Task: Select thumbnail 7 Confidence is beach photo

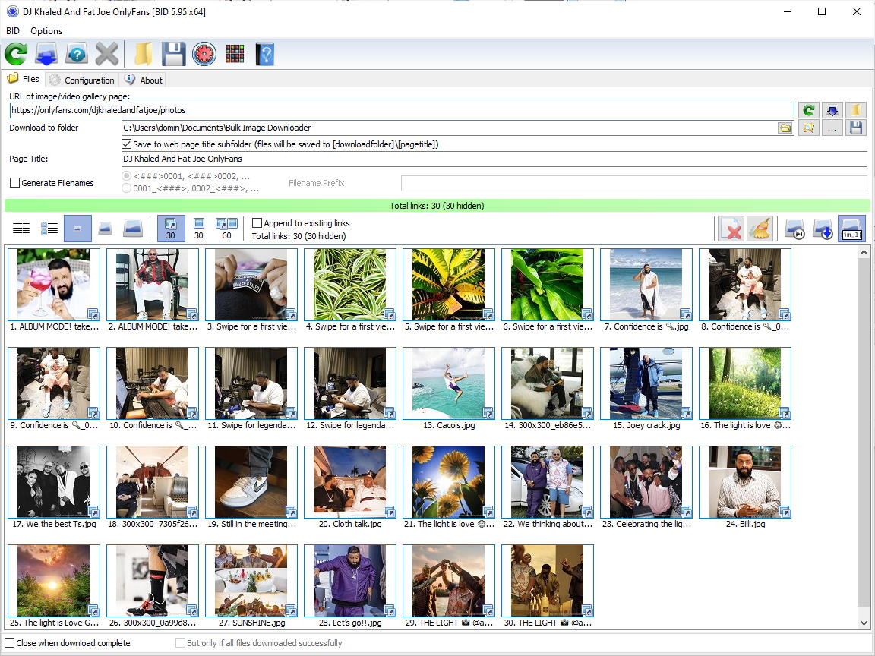Action: coord(646,285)
